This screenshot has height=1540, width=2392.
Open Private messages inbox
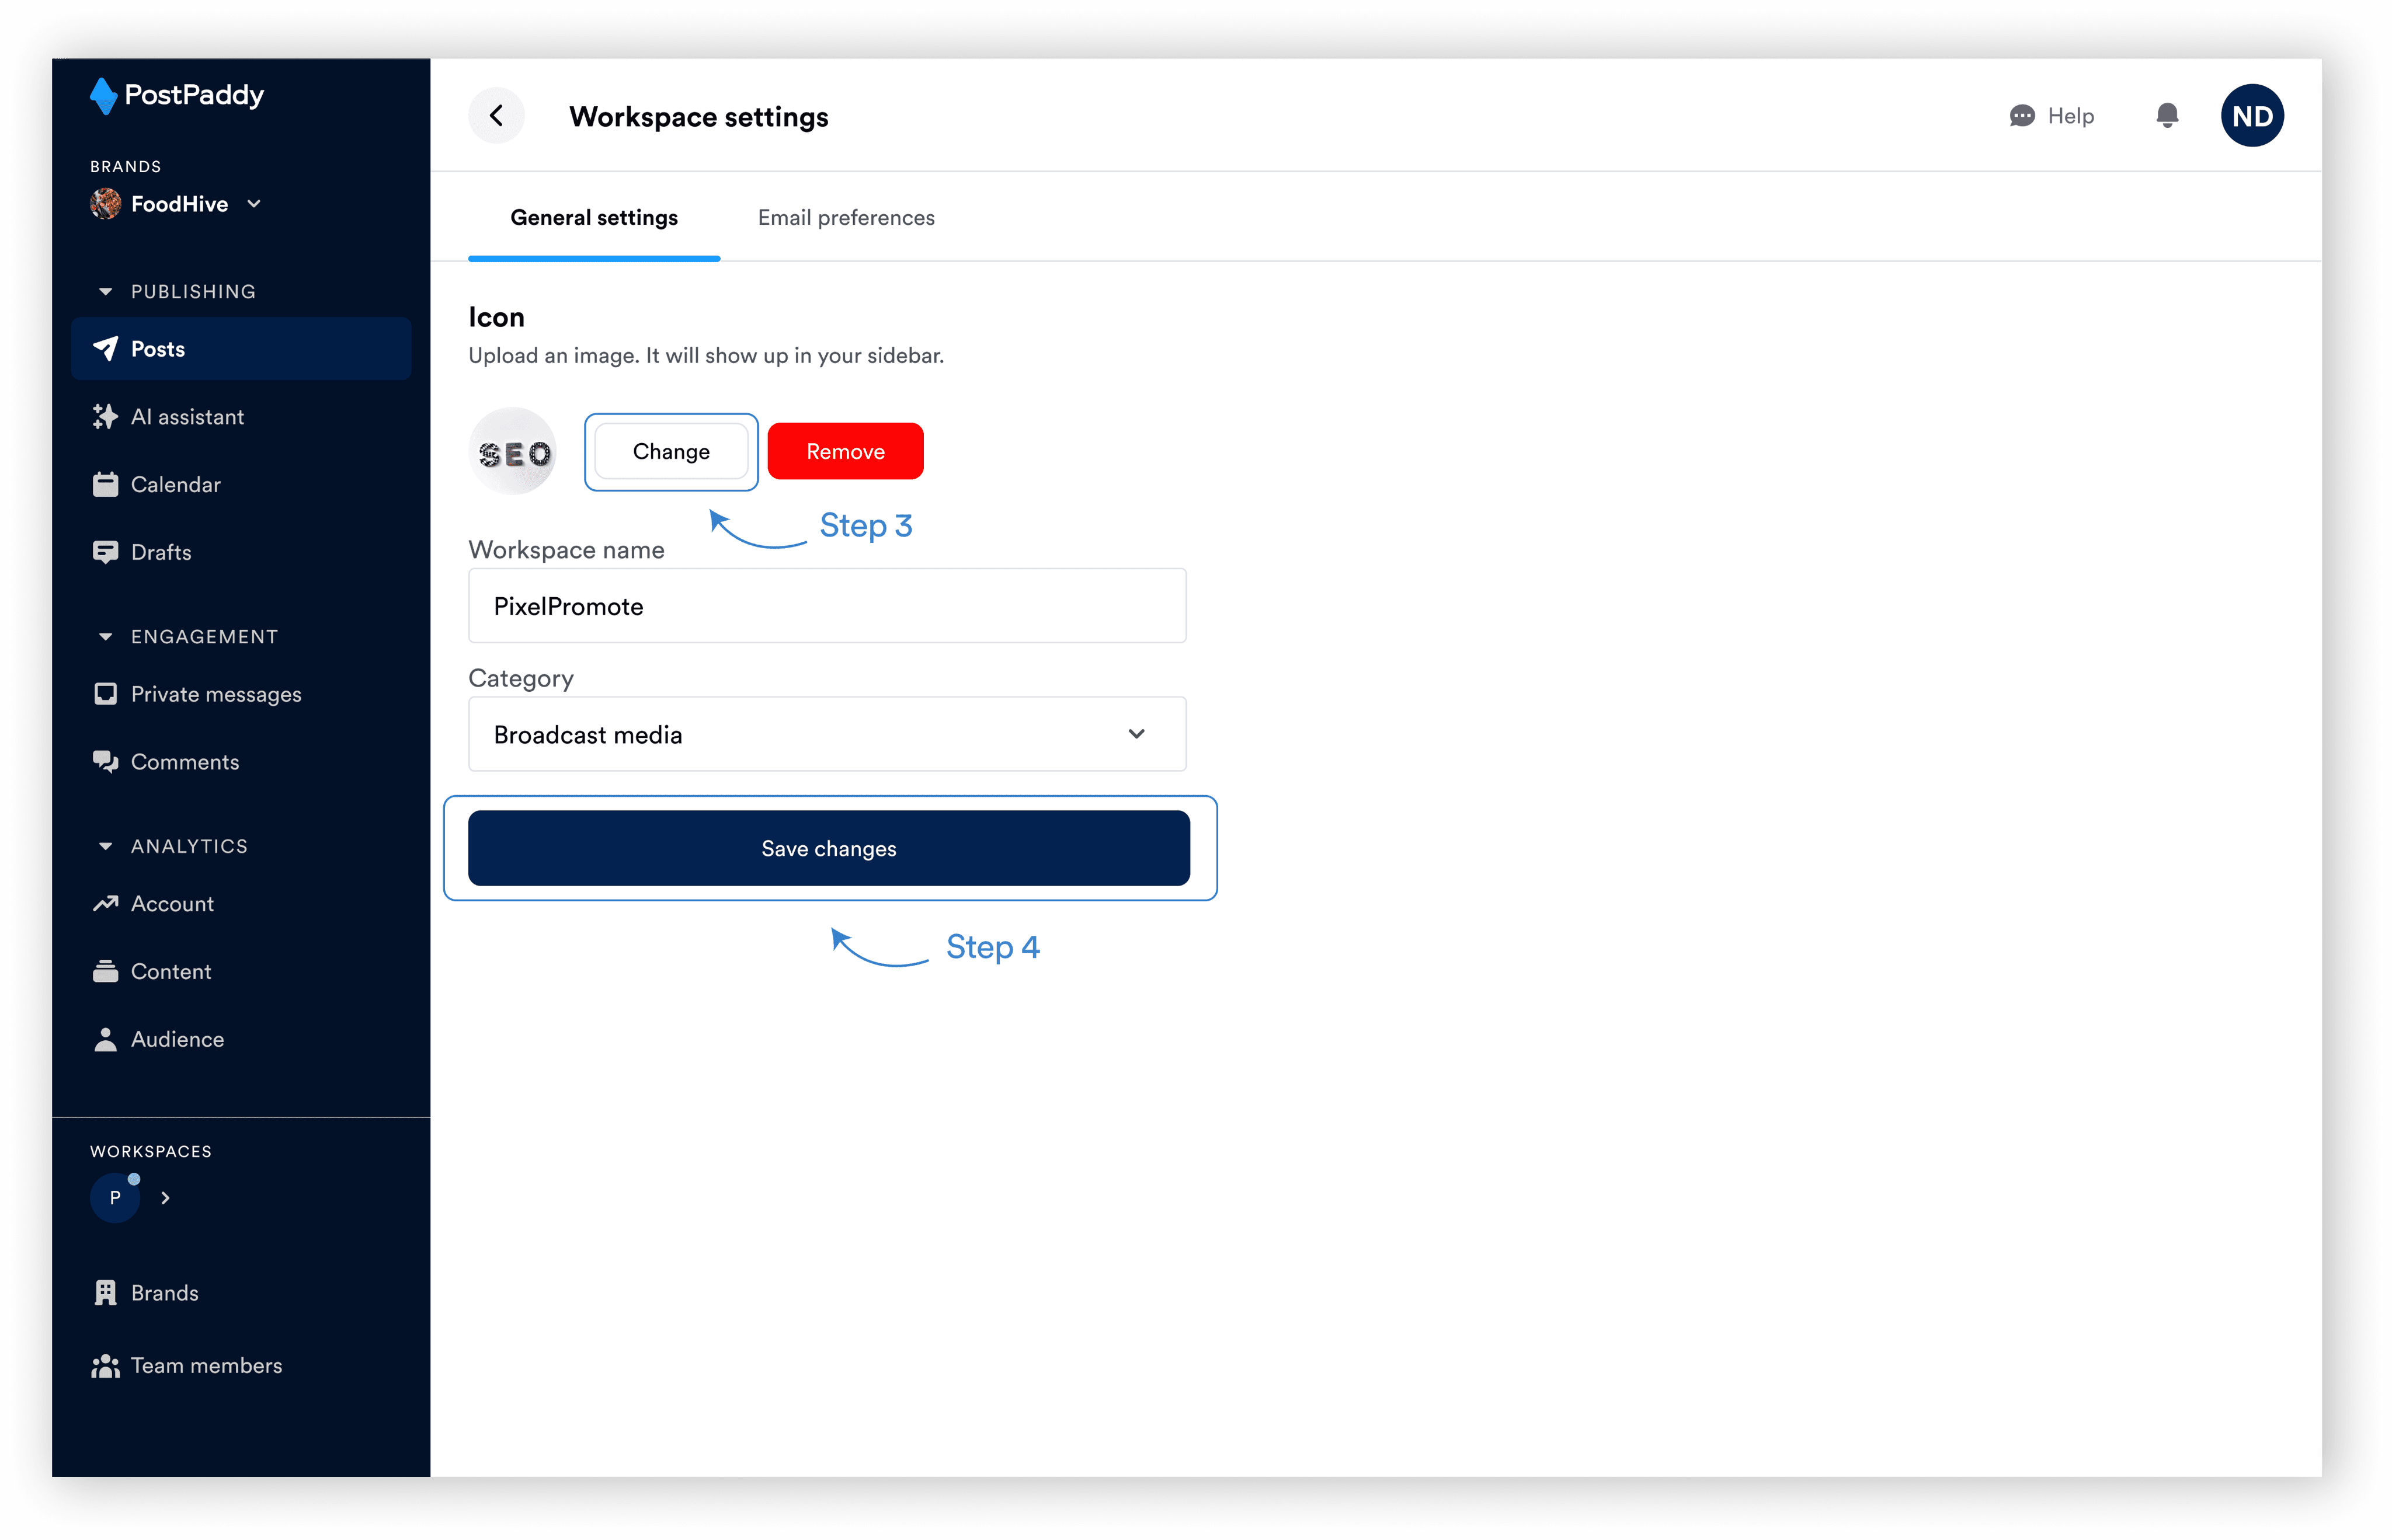tap(215, 694)
